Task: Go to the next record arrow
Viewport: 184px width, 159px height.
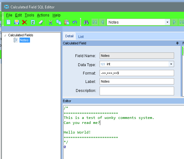Action: coord(174,22)
